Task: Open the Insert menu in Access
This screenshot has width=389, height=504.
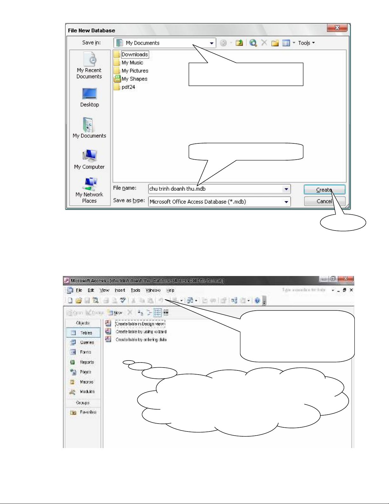Action: pyautogui.click(x=120, y=290)
